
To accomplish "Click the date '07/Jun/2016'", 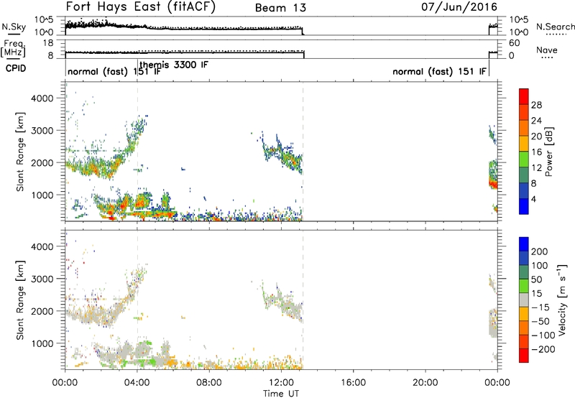I will point(459,7).
